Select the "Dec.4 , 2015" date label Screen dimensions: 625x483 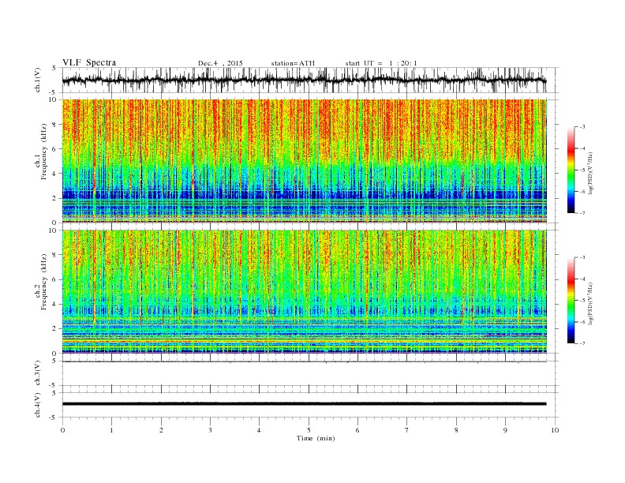tap(220, 63)
